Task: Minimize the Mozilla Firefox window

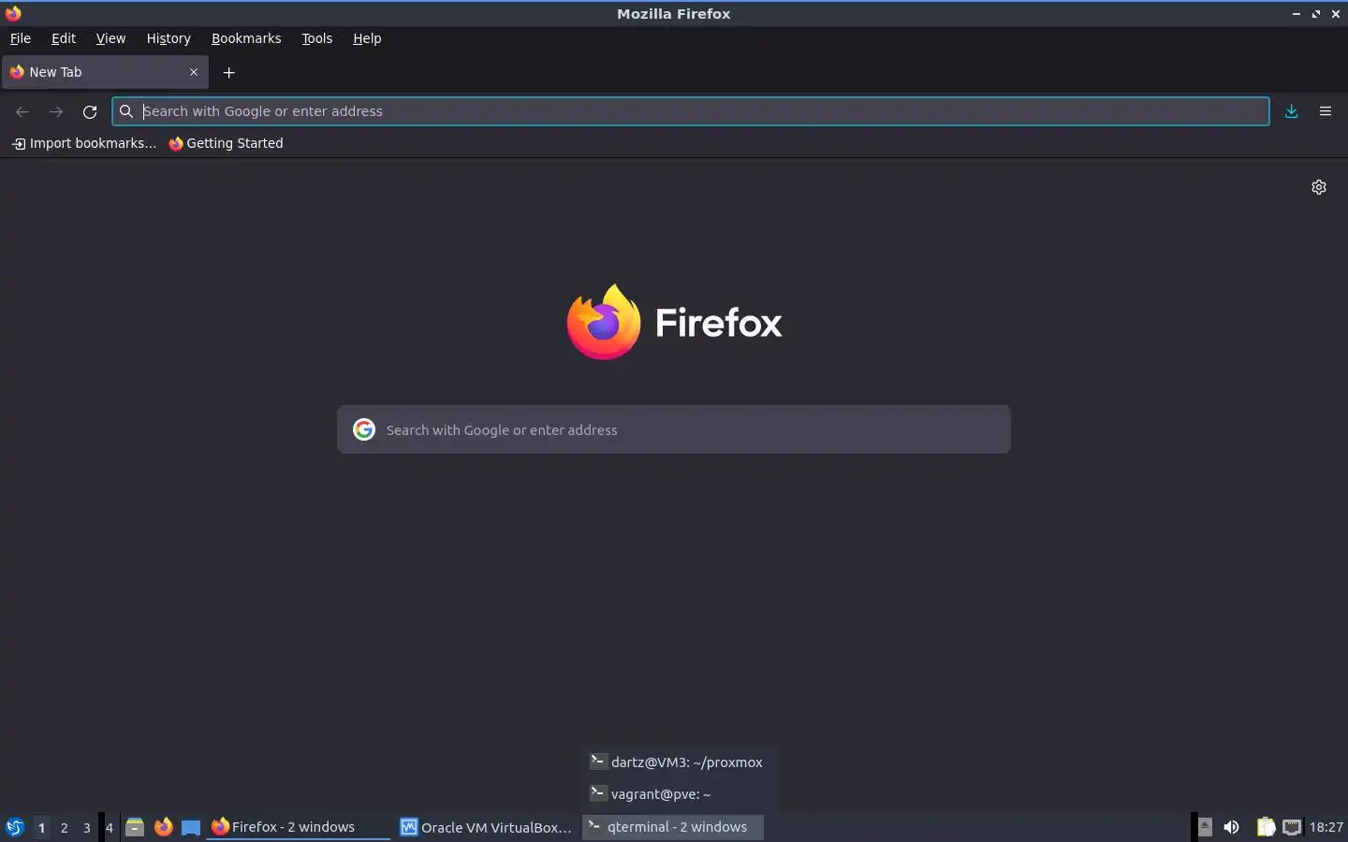Action: 1297,14
